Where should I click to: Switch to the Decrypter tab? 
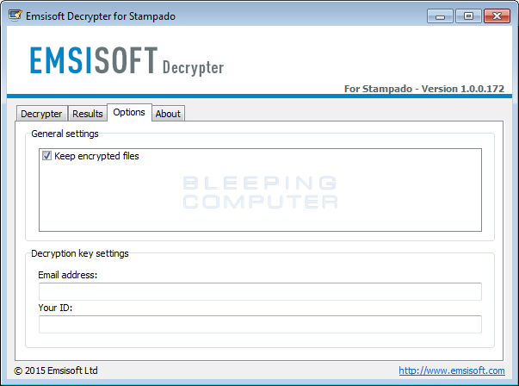pyautogui.click(x=41, y=114)
